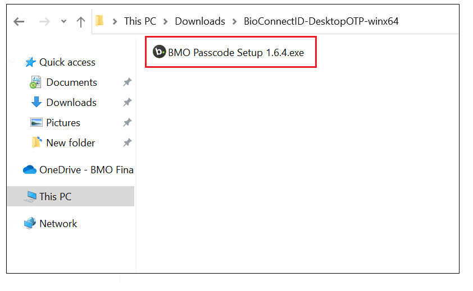
Task: Click BioConnectID-DesktopOTP-winx64 in the breadcrumb
Action: click(x=321, y=21)
